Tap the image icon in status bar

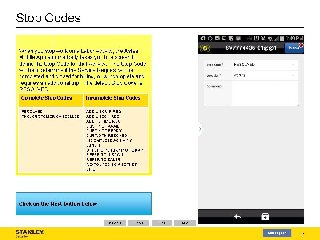pos(224,38)
